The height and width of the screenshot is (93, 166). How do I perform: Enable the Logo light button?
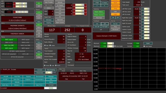pos(115,11)
